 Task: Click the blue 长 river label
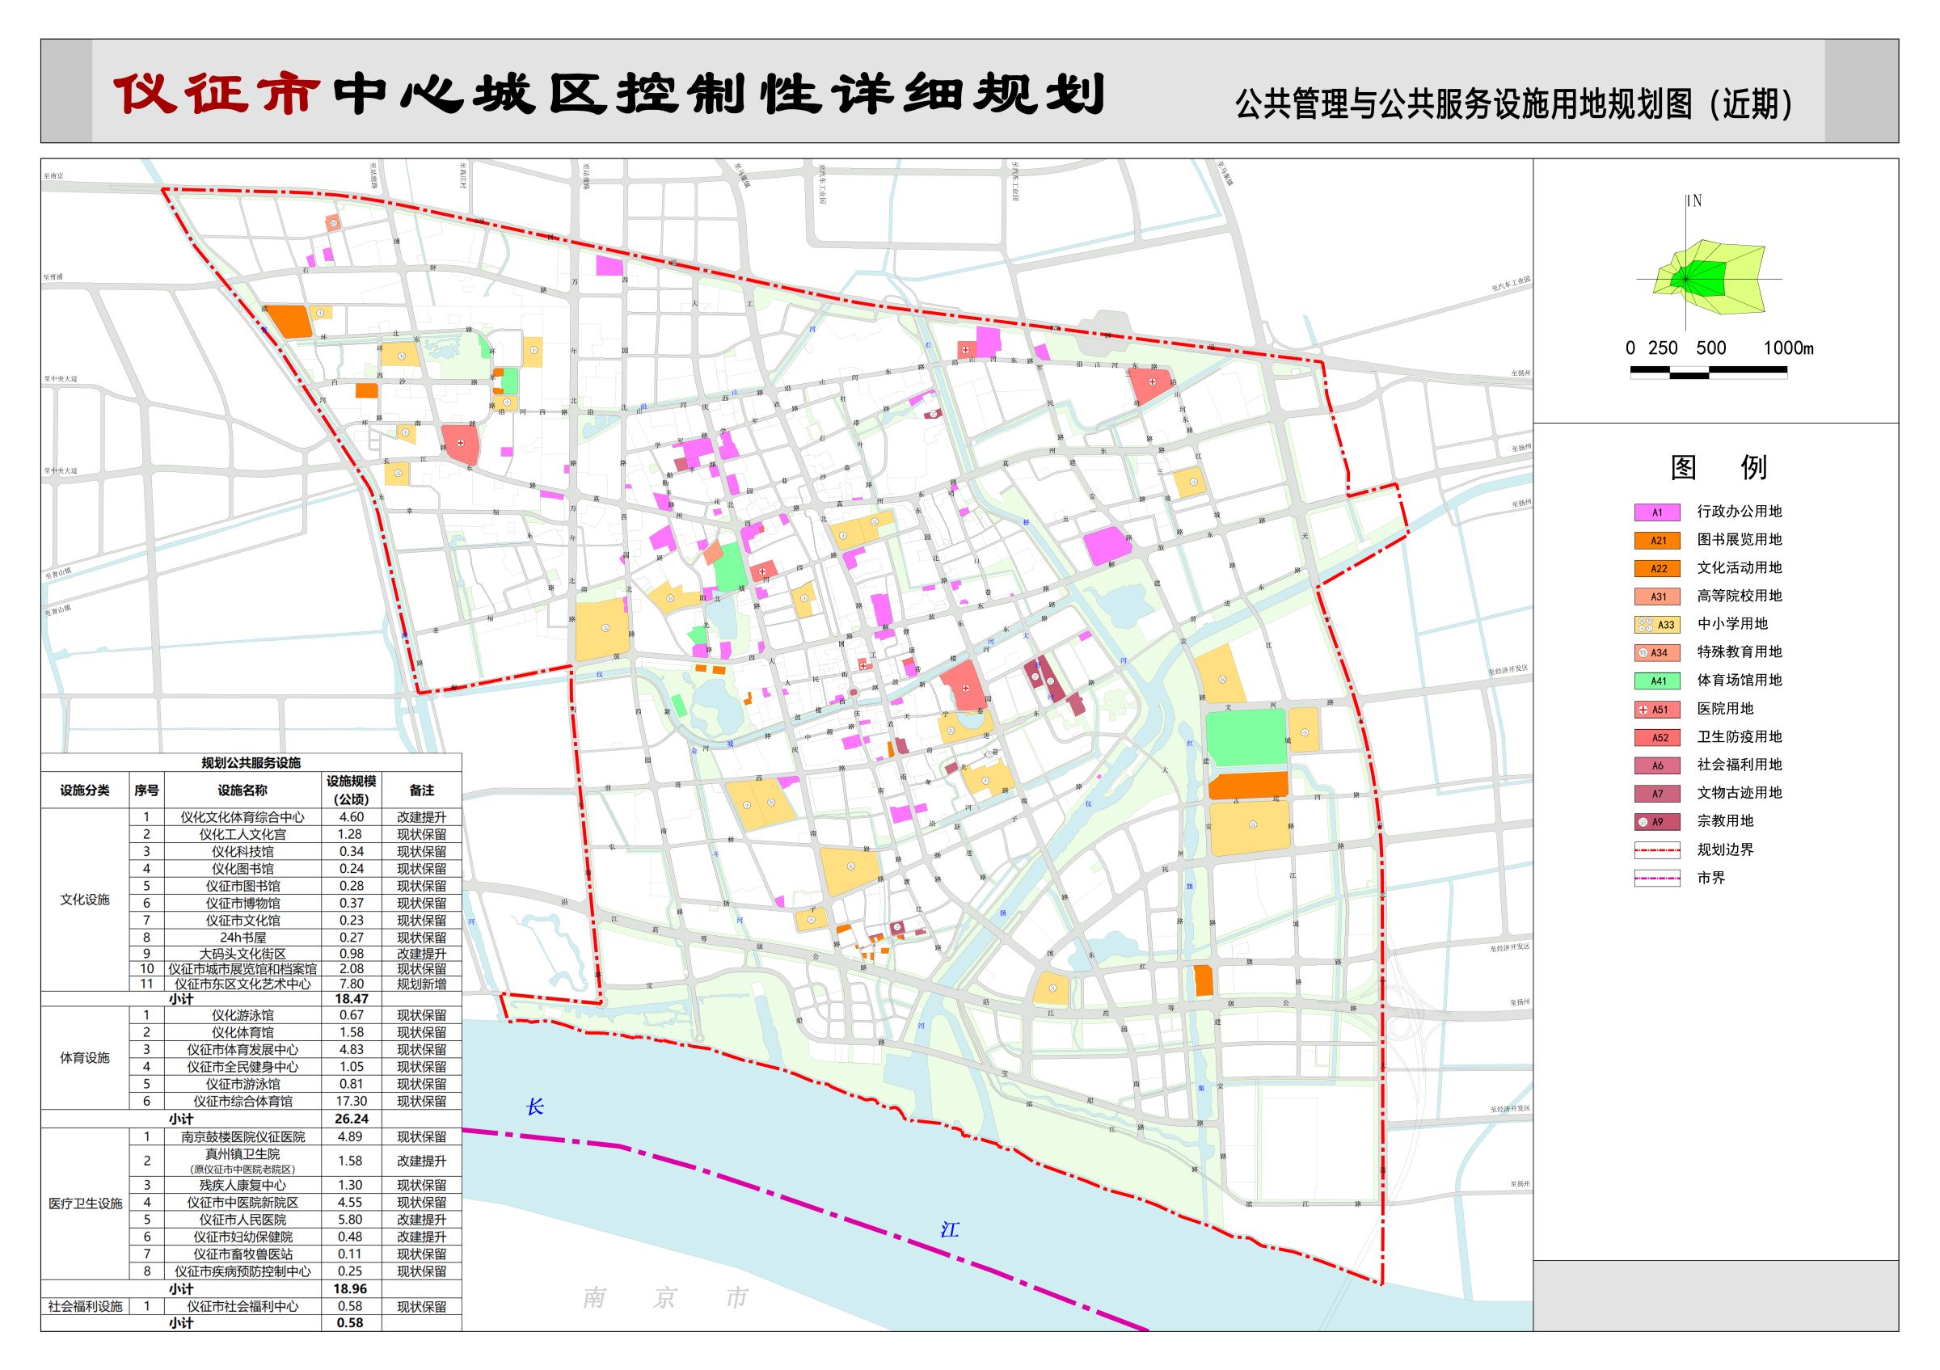[x=535, y=1107]
